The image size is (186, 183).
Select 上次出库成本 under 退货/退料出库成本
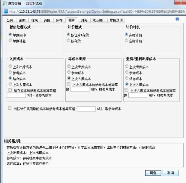click(x=127, y=66)
